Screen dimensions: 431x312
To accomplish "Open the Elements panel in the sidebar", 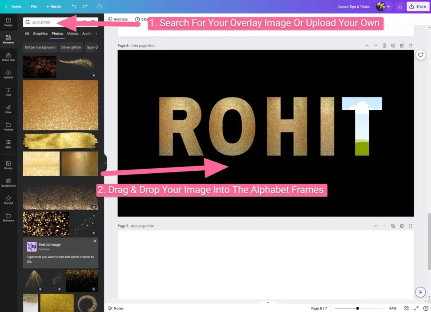I will [8, 38].
